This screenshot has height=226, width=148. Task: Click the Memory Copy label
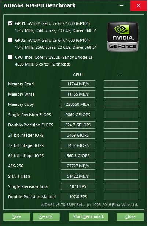coord(21,104)
